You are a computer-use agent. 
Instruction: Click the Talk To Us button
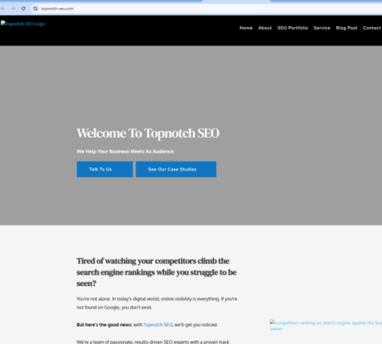[x=104, y=170]
